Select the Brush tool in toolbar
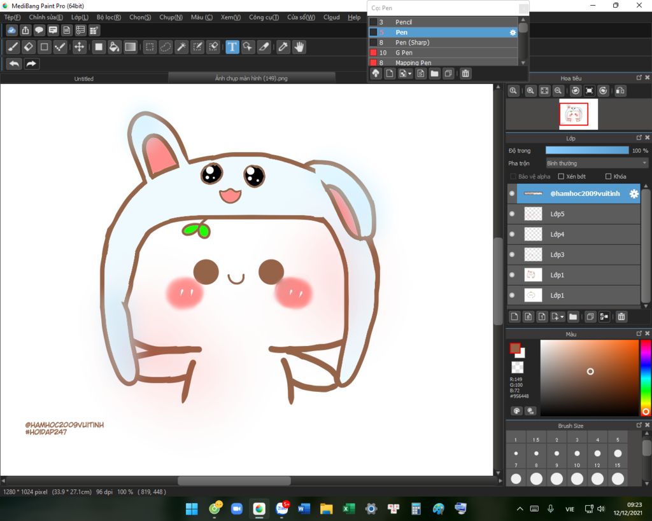This screenshot has height=521, width=652. pos(13,47)
